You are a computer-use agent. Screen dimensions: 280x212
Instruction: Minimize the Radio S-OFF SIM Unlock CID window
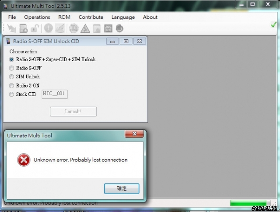pos(112,41)
